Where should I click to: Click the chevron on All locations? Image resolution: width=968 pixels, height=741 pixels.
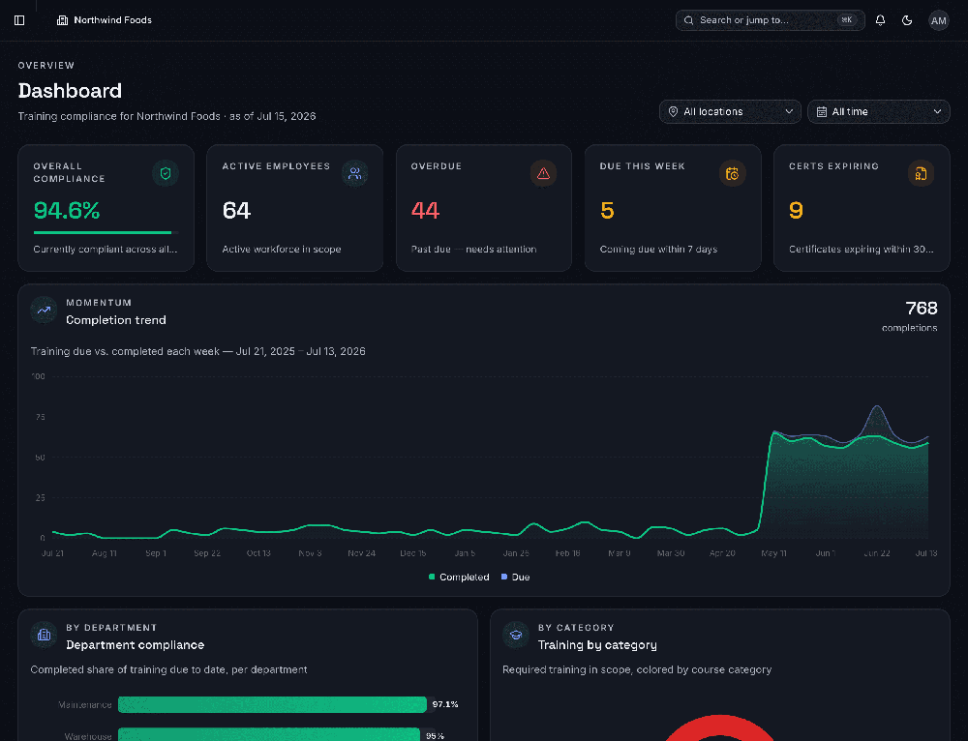click(788, 111)
